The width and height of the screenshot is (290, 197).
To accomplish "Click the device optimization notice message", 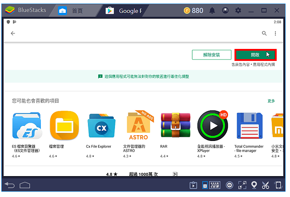I will click(147, 76).
